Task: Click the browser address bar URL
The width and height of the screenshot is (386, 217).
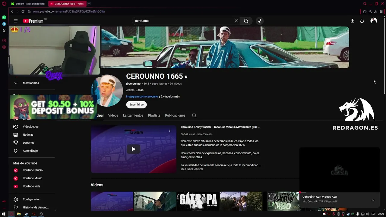Action: [69, 11]
